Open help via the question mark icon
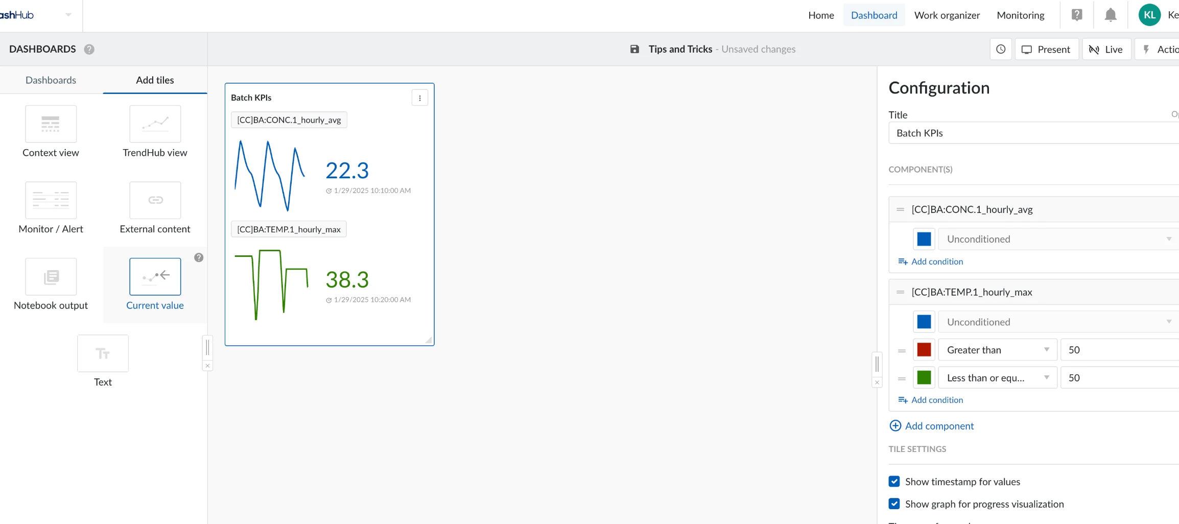Image resolution: width=1179 pixels, height=524 pixels. (x=1077, y=15)
